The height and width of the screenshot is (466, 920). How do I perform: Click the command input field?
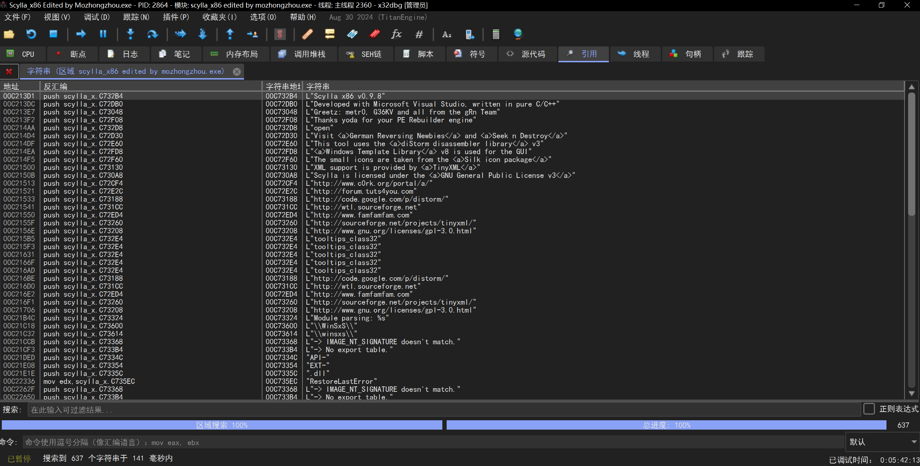coord(434,442)
